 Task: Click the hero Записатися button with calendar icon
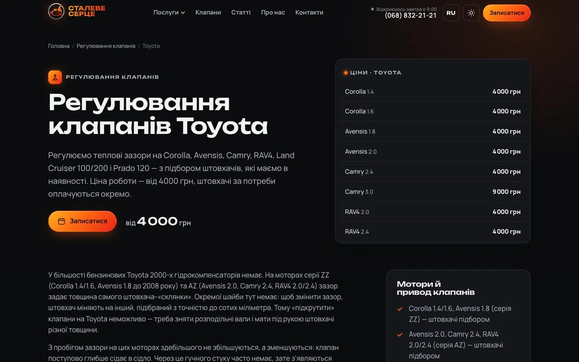pyautogui.click(x=82, y=221)
